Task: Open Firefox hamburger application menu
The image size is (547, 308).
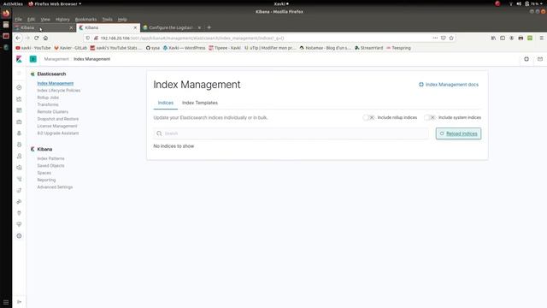Action: [541, 38]
